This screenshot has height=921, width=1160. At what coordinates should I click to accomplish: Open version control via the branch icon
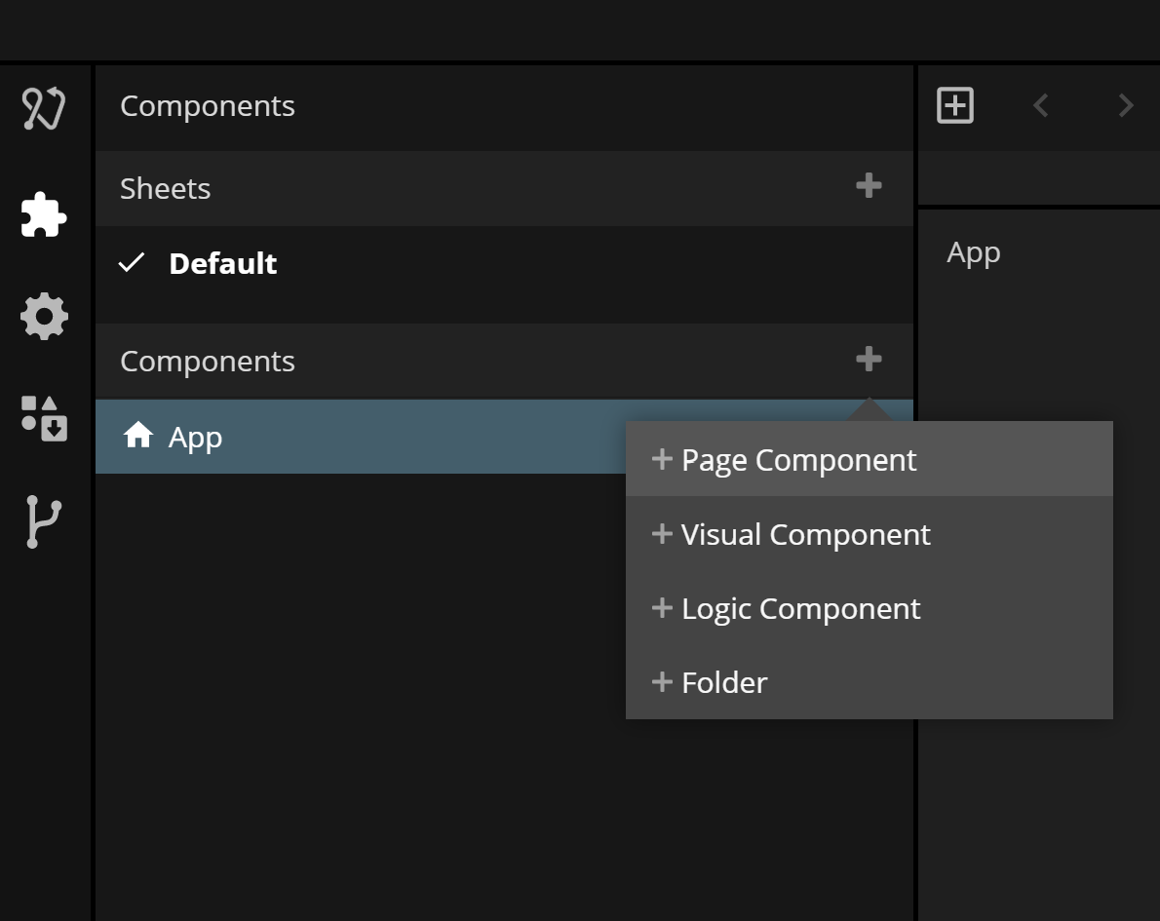coord(44,521)
